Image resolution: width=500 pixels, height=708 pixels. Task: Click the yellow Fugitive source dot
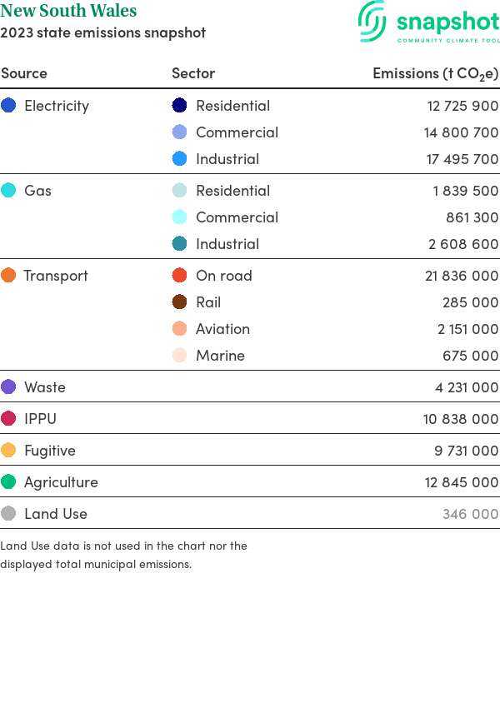pos(8,451)
